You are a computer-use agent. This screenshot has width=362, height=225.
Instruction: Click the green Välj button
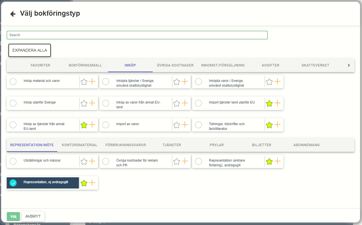[13, 217]
